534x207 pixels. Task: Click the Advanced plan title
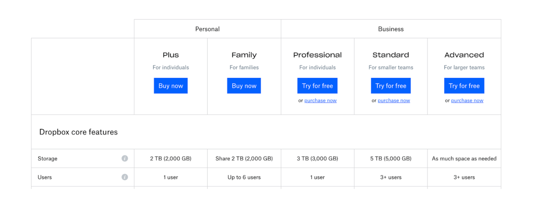point(464,55)
